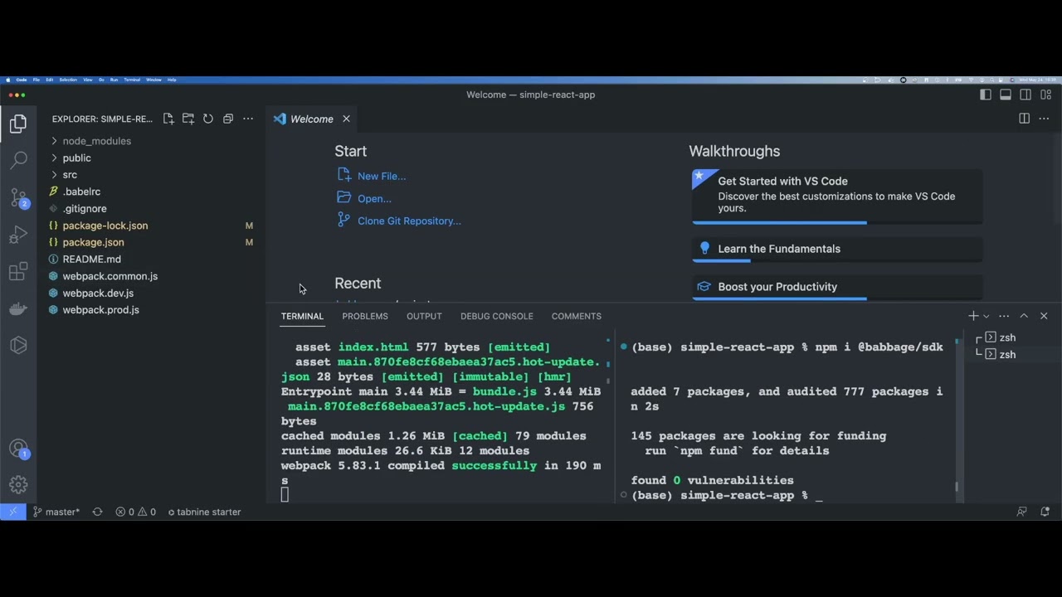Viewport: 1062px width, 597px height.
Task: Customize layout from title bar
Action: pos(1045,95)
